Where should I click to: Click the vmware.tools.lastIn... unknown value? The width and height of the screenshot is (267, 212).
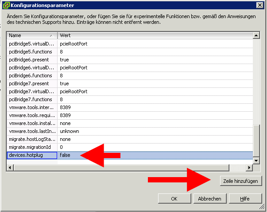pyautogui.click(x=69, y=131)
